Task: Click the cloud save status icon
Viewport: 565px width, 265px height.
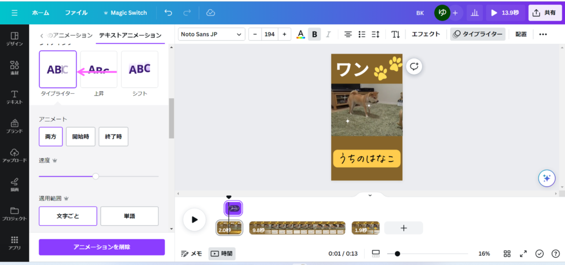Action: [x=210, y=12]
